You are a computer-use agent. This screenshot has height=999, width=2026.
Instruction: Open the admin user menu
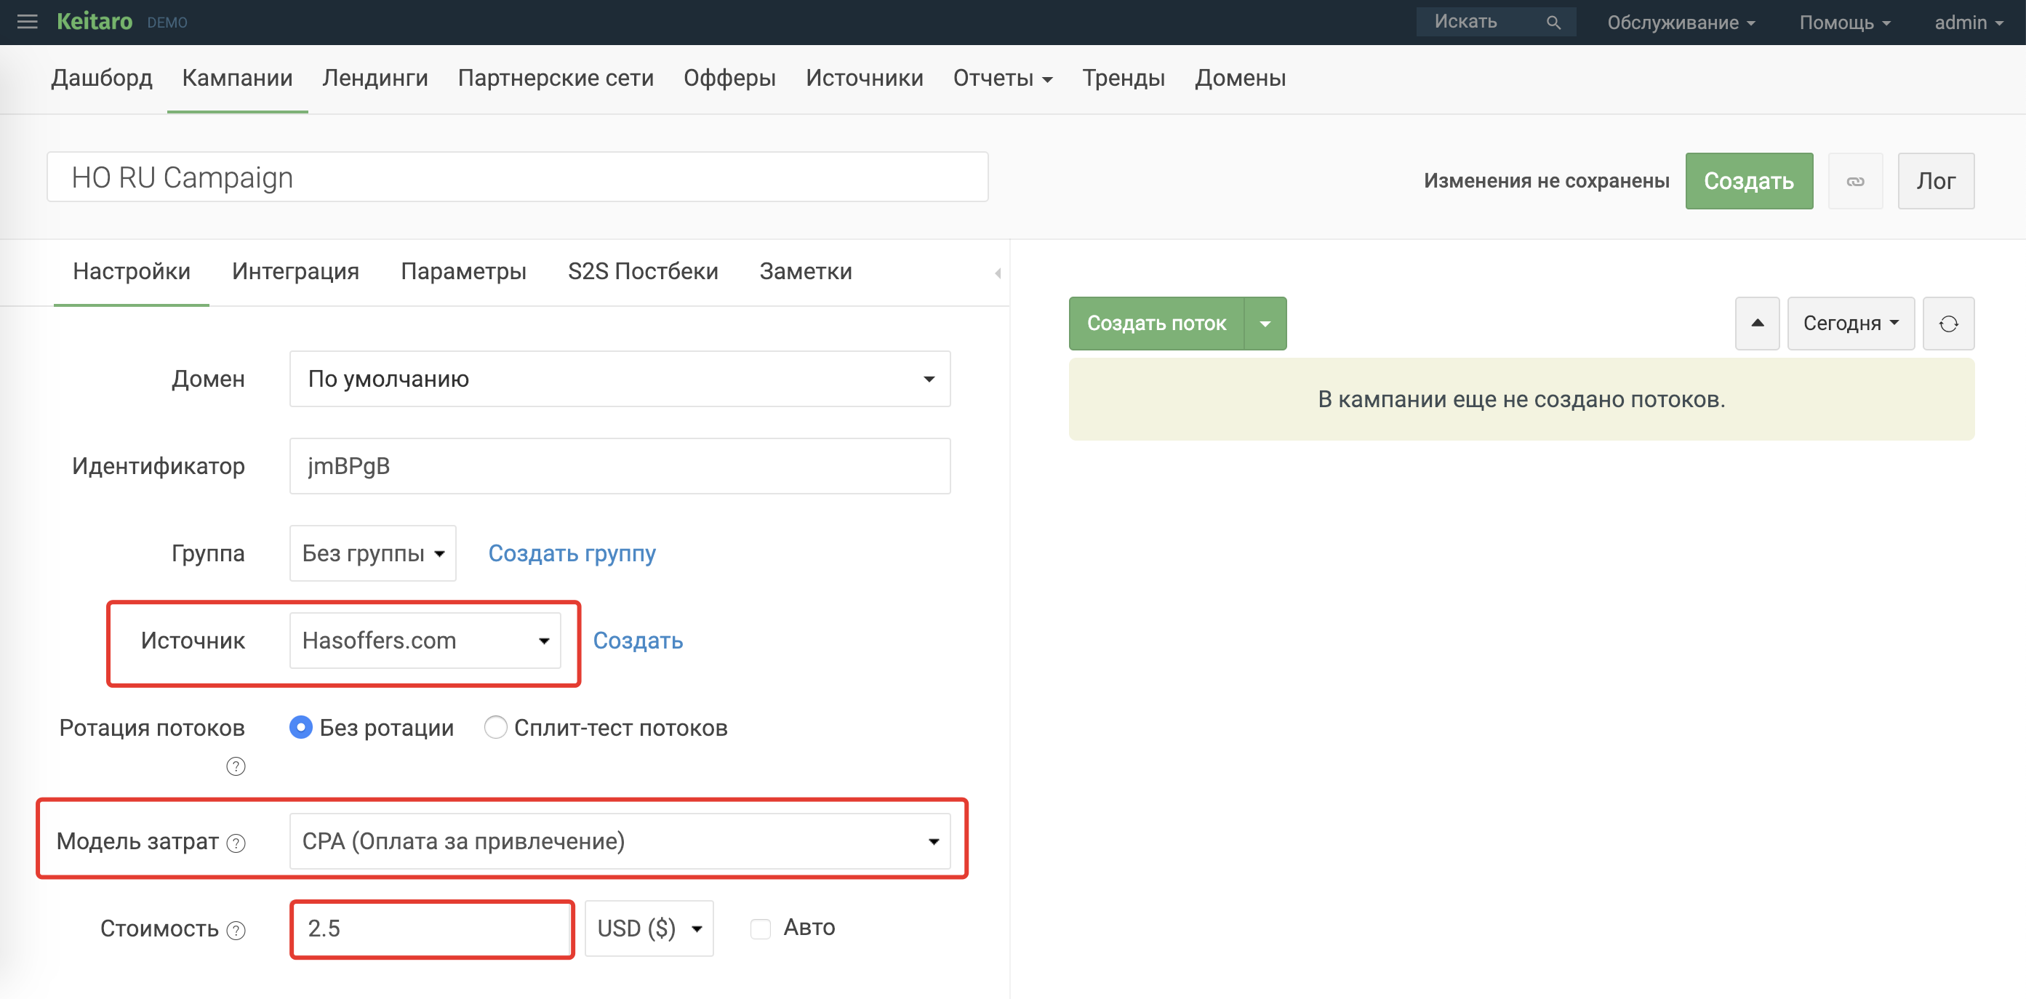(1969, 22)
